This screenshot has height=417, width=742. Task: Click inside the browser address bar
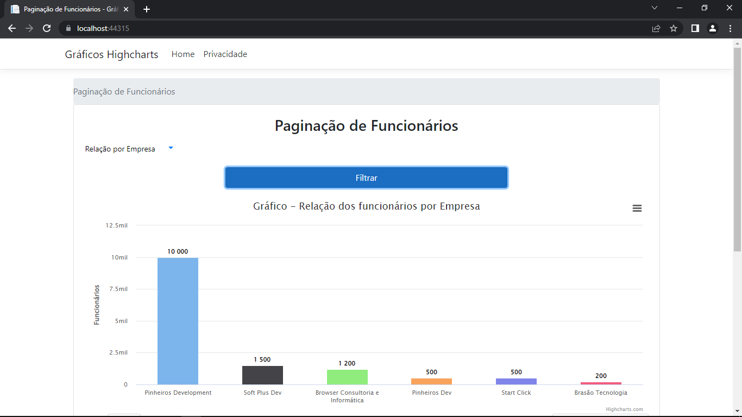click(217, 28)
